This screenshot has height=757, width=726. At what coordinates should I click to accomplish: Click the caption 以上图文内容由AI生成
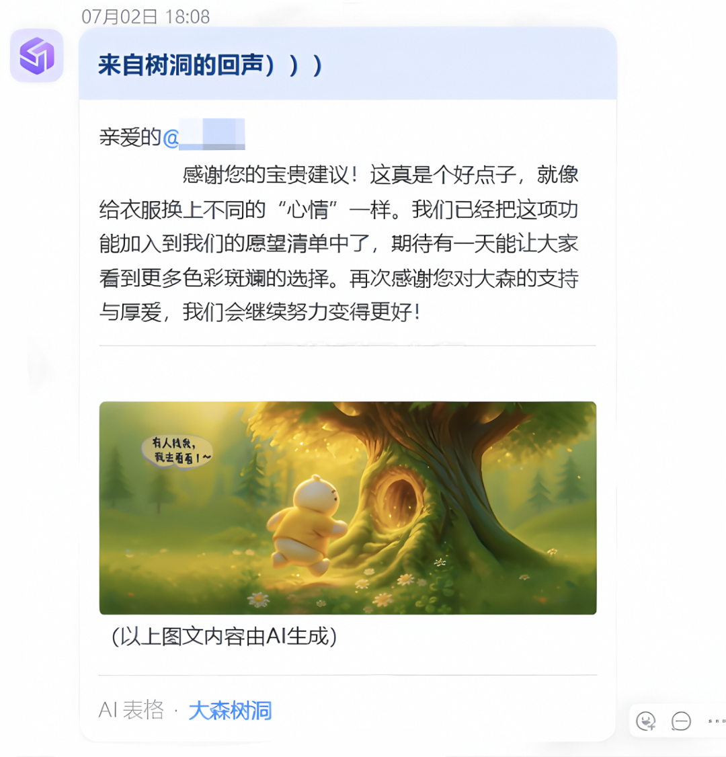click(x=225, y=637)
